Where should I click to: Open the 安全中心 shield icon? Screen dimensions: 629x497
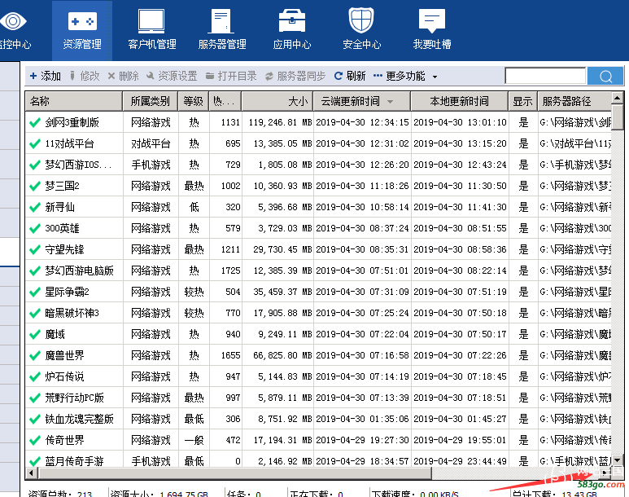click(361, 20)
